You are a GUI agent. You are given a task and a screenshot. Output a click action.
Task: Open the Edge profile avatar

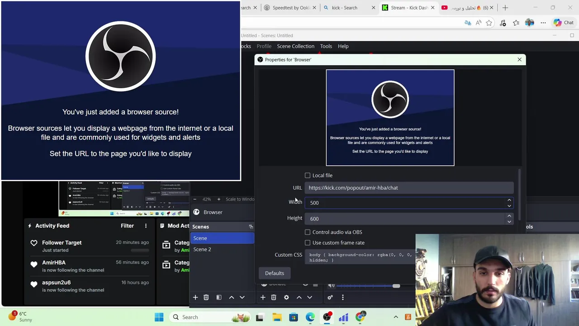(x=530, y=23)
